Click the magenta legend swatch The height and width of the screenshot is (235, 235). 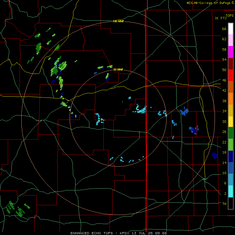tap(231, 52)
